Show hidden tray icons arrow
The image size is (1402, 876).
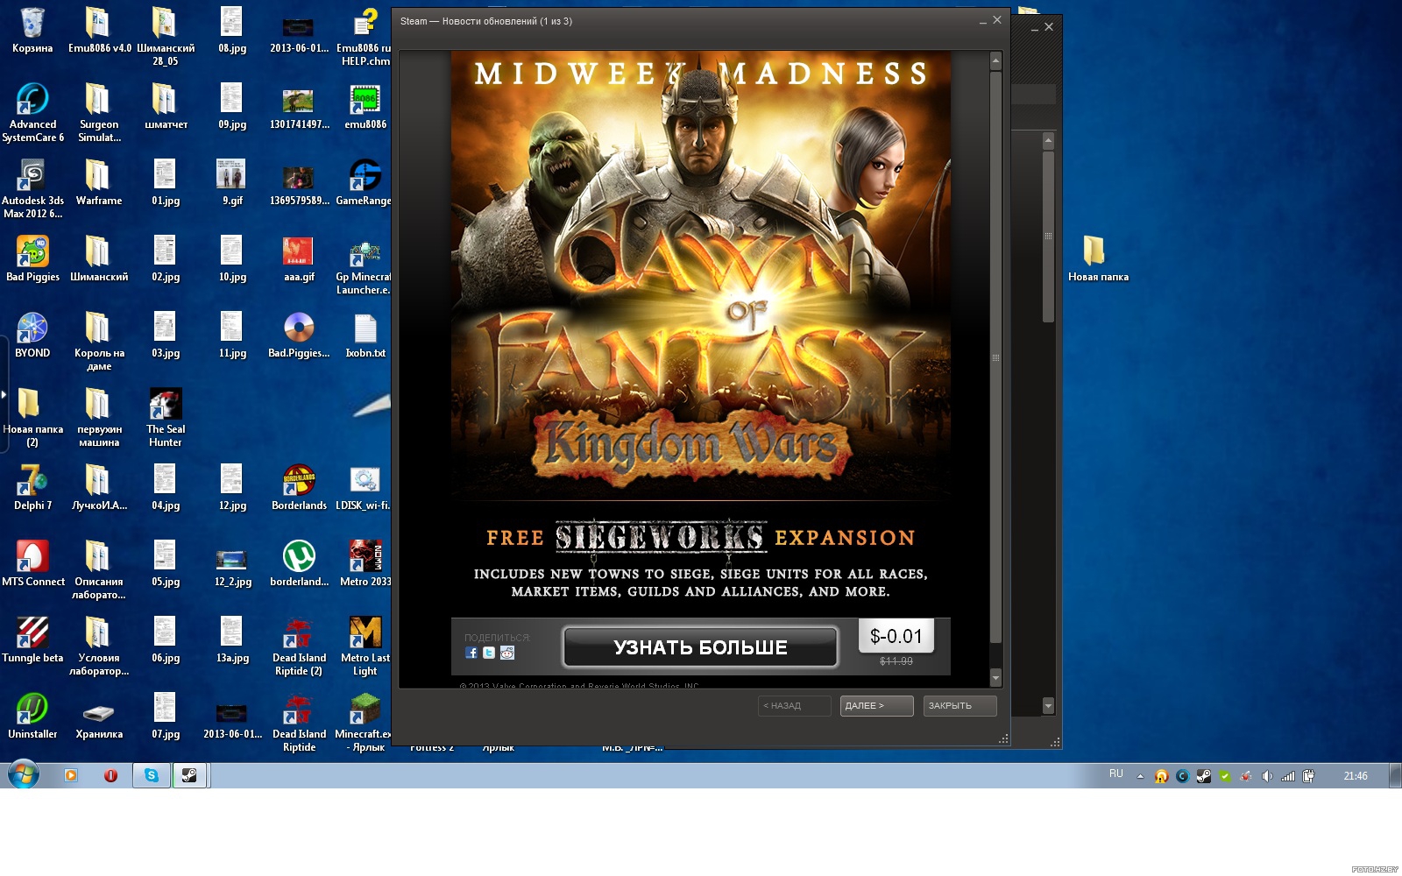(1140, 776)
